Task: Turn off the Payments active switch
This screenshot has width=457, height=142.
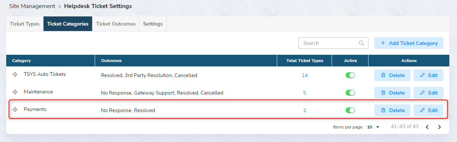Action: point(350,110)
